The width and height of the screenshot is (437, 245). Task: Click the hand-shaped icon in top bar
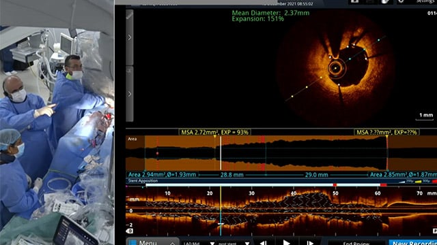[385, 1]
